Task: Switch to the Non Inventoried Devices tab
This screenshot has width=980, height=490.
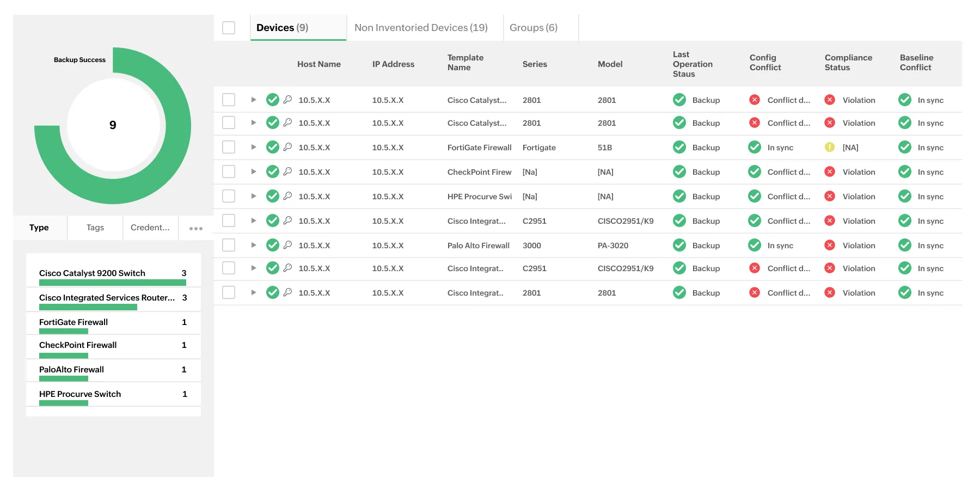Action: pos(421,27)
